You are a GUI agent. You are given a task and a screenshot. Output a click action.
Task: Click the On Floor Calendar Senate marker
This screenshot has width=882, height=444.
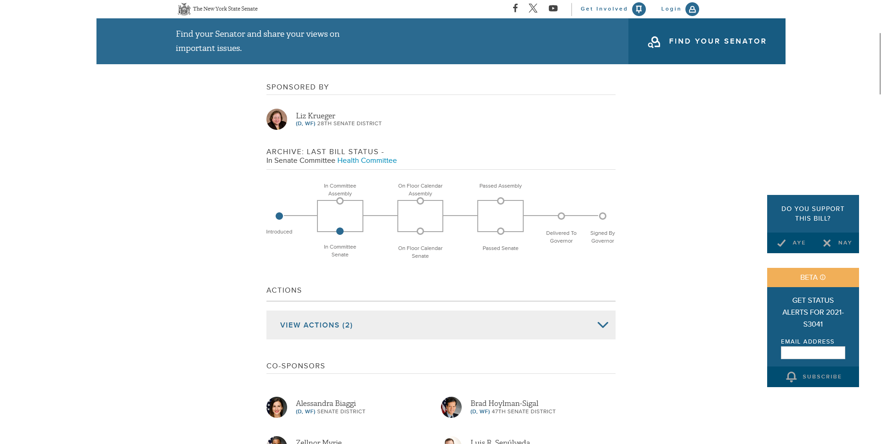pyautogui.click(x=420, y=231)
